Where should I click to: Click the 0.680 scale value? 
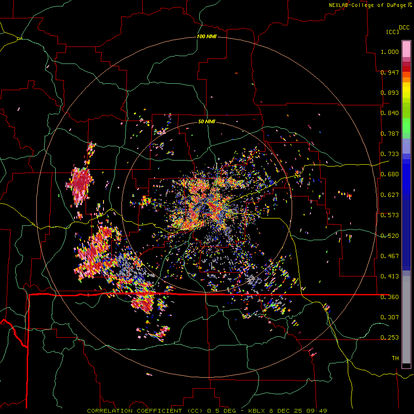click(390, 174)
